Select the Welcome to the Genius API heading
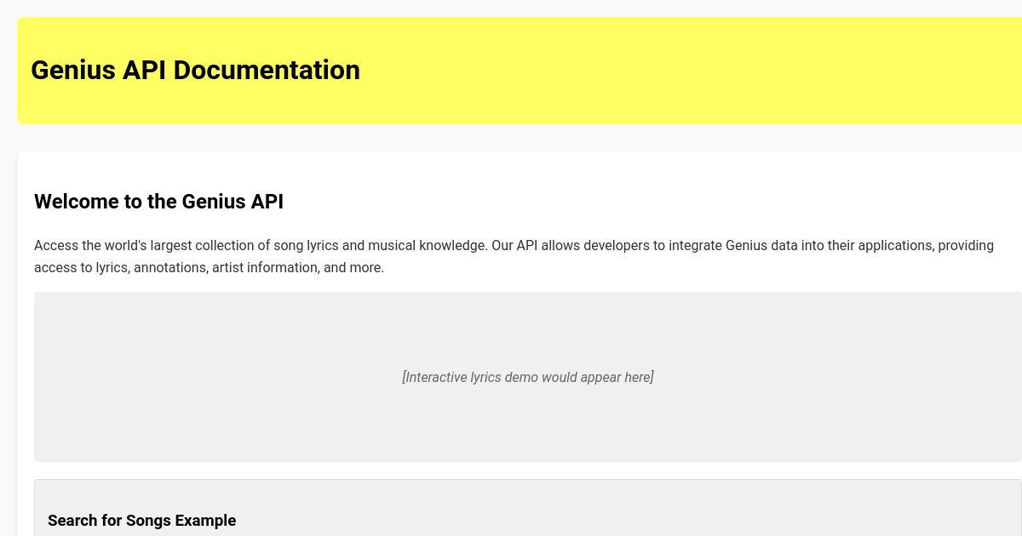Viewport: 1022px width, 536px height. (x=158, y=202)
